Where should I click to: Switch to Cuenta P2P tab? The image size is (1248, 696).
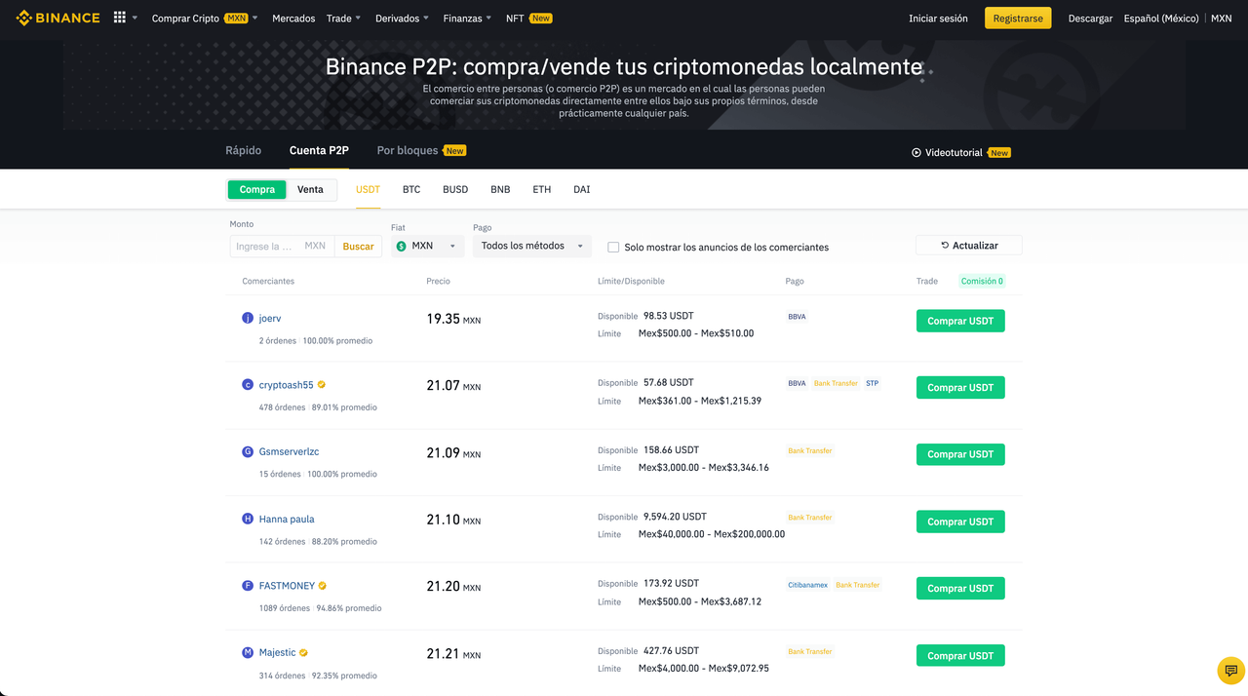coord(319,150)
